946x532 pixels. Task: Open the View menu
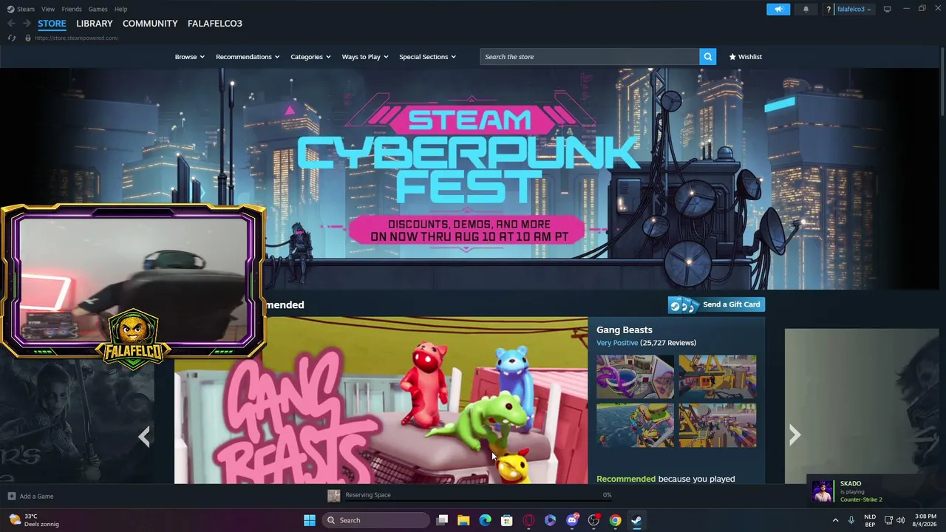click(48, 9)
